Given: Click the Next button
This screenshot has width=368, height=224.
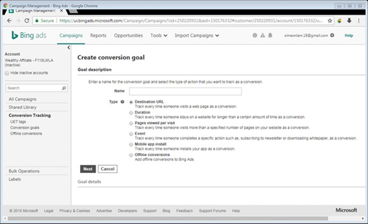Looking at the screenshot, I should point(88,169).
